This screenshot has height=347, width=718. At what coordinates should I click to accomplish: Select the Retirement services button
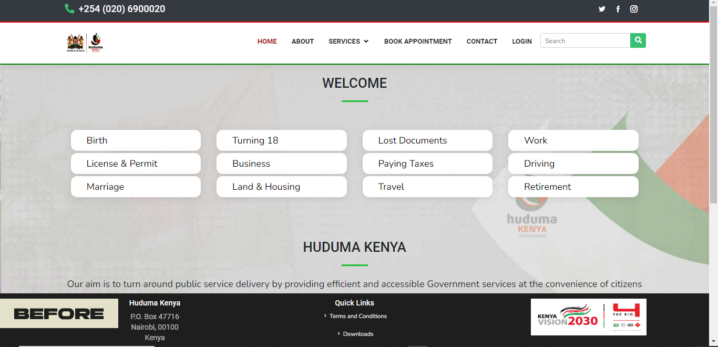pos(573,187)
